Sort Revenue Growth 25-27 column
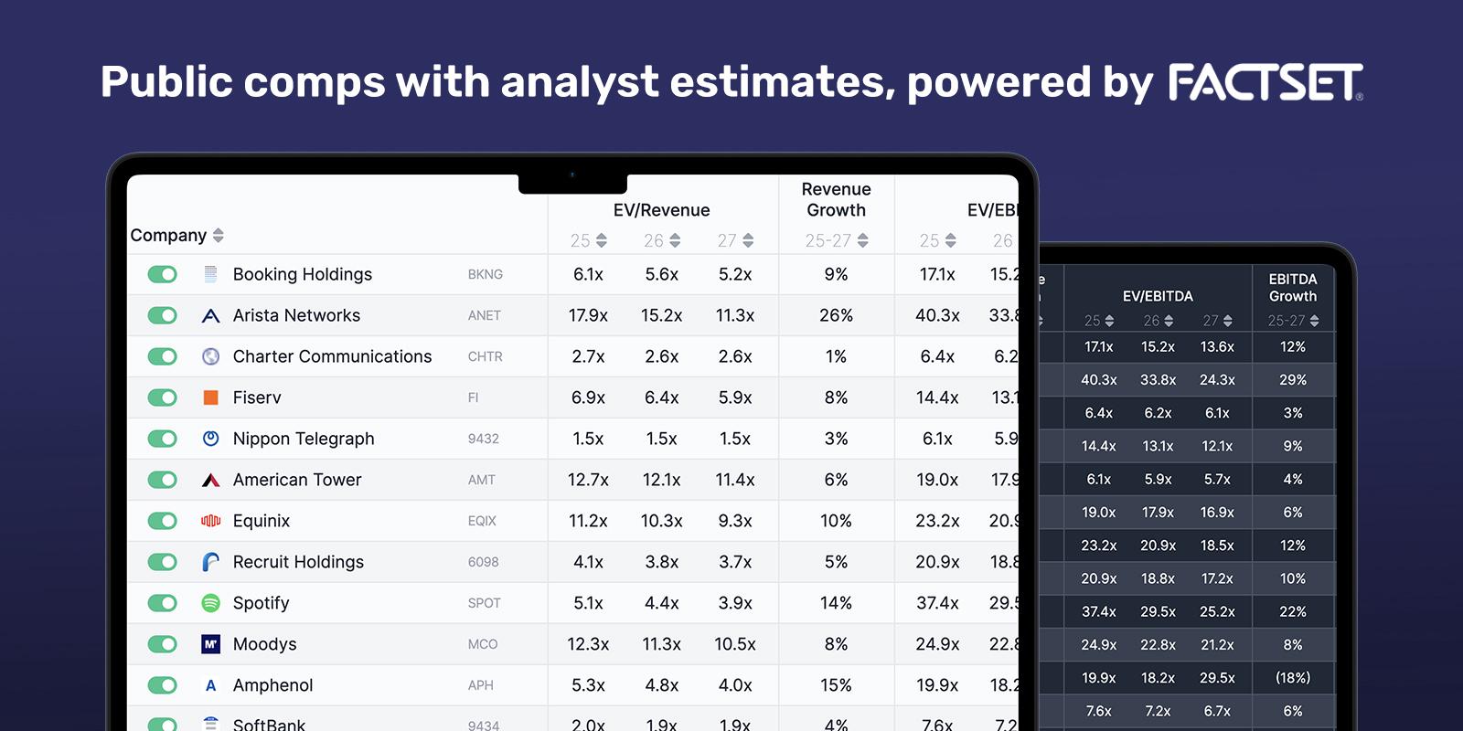 tap(862, 240)
